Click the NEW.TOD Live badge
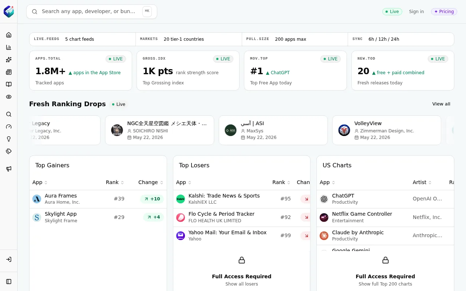Screen dimensions: 466x291 pyautogui.click(x=438, y=59)
